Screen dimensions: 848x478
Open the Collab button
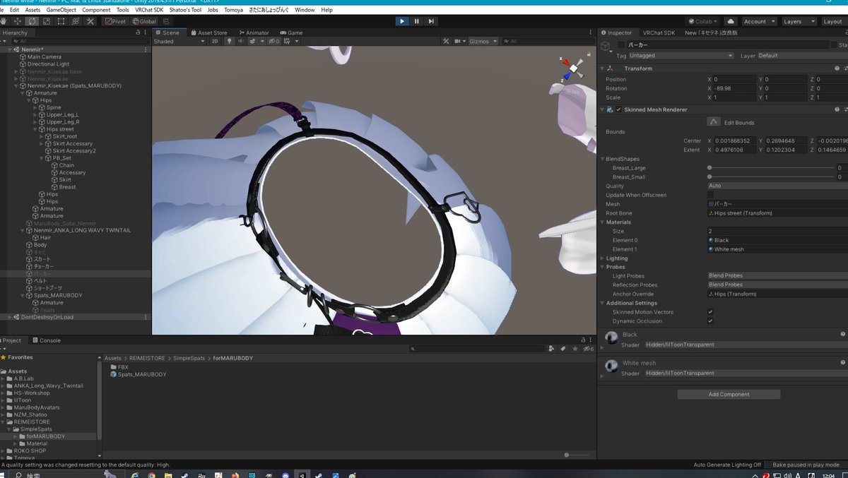click(704, 21)
